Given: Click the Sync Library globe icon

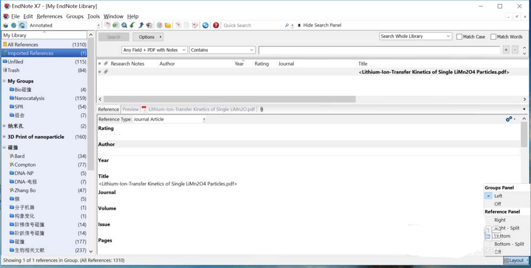Looking at the screenshot, I should (x=205, y=25).
